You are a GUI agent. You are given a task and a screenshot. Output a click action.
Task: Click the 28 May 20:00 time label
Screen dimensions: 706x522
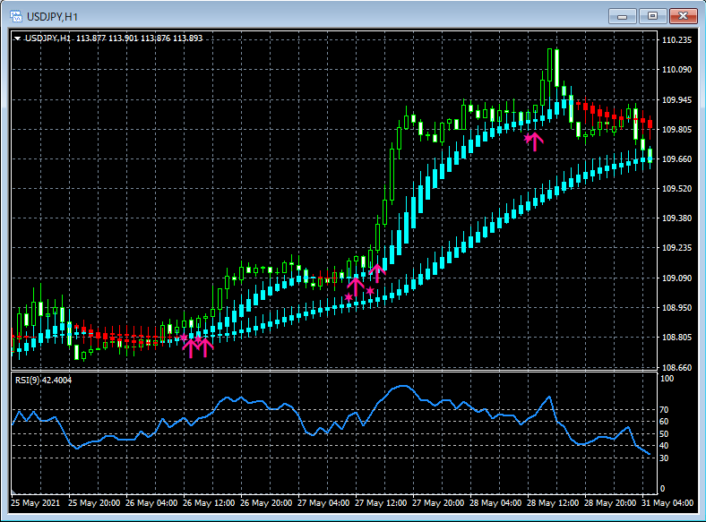[610, 503]
